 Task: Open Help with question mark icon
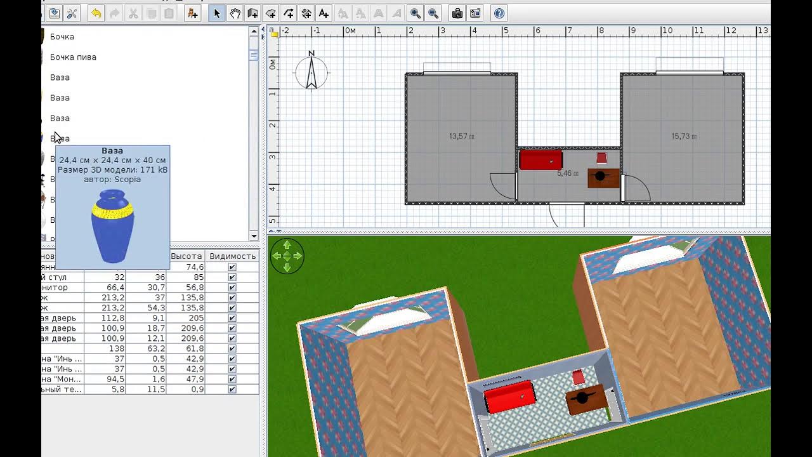[499, 13]
